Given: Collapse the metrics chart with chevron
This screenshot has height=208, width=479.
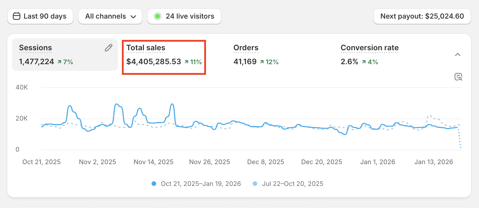Looking at the screenshot, I should click(x=458, y=55).
